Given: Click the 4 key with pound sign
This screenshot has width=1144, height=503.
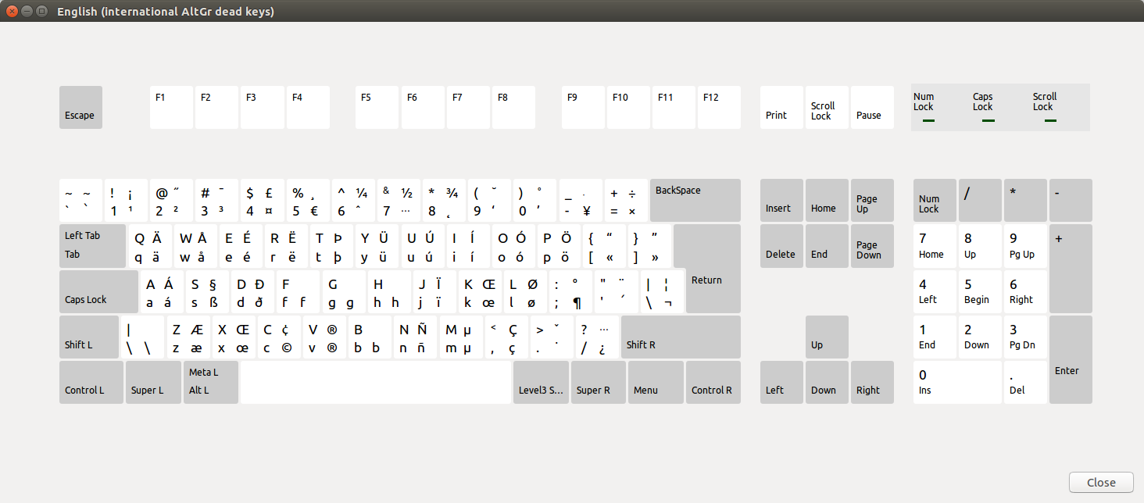Looking at the screenshot, I should 263,200.
